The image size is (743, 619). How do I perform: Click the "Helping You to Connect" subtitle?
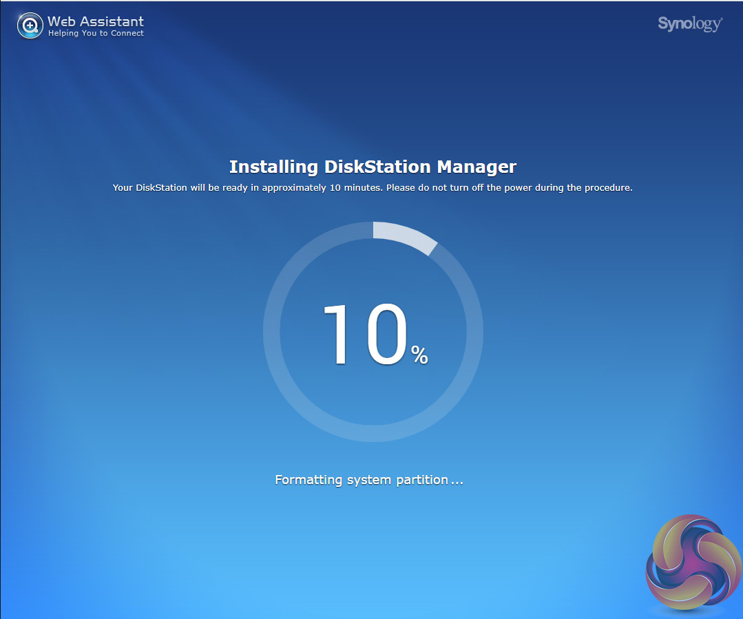(96, 33)
